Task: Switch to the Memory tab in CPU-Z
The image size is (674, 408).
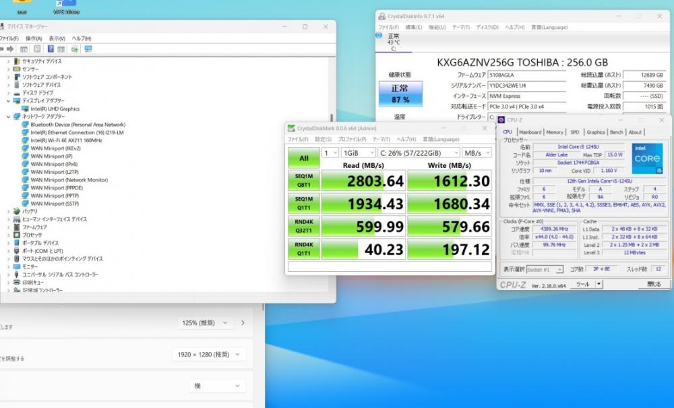Action: tap(555, 132)
